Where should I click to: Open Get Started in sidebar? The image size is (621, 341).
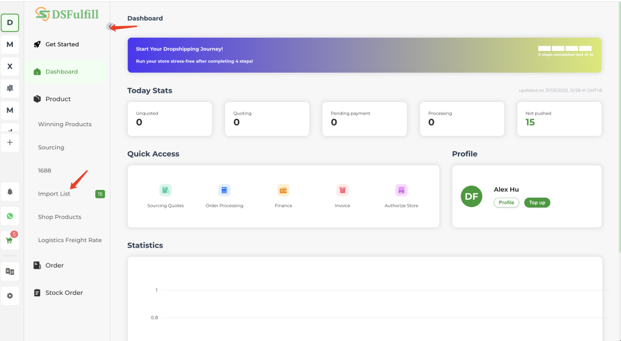coord(62,44)
